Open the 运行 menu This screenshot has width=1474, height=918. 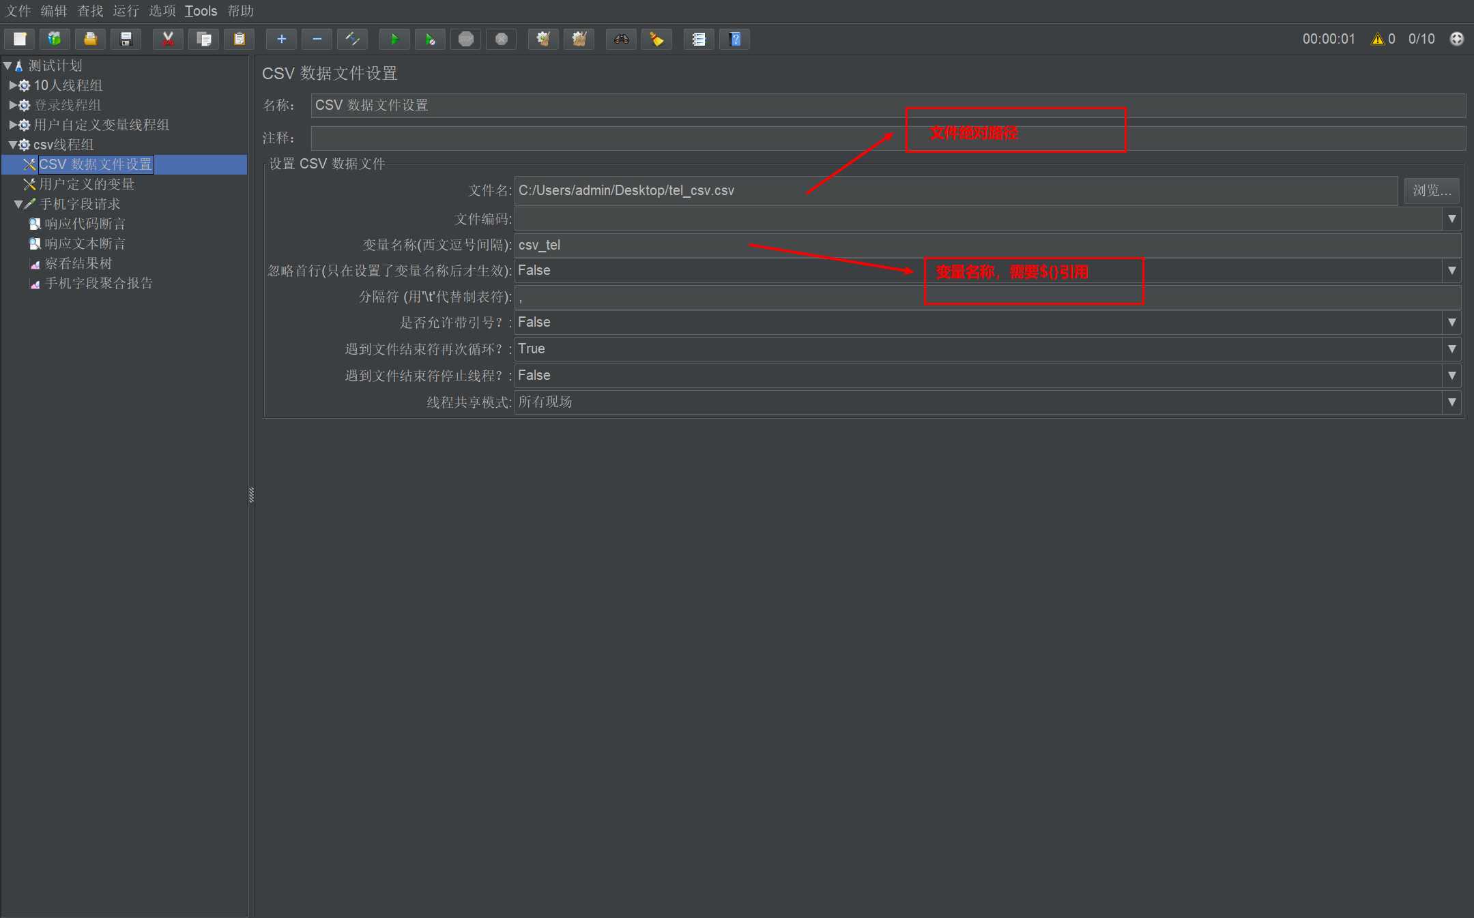[126, 11]
